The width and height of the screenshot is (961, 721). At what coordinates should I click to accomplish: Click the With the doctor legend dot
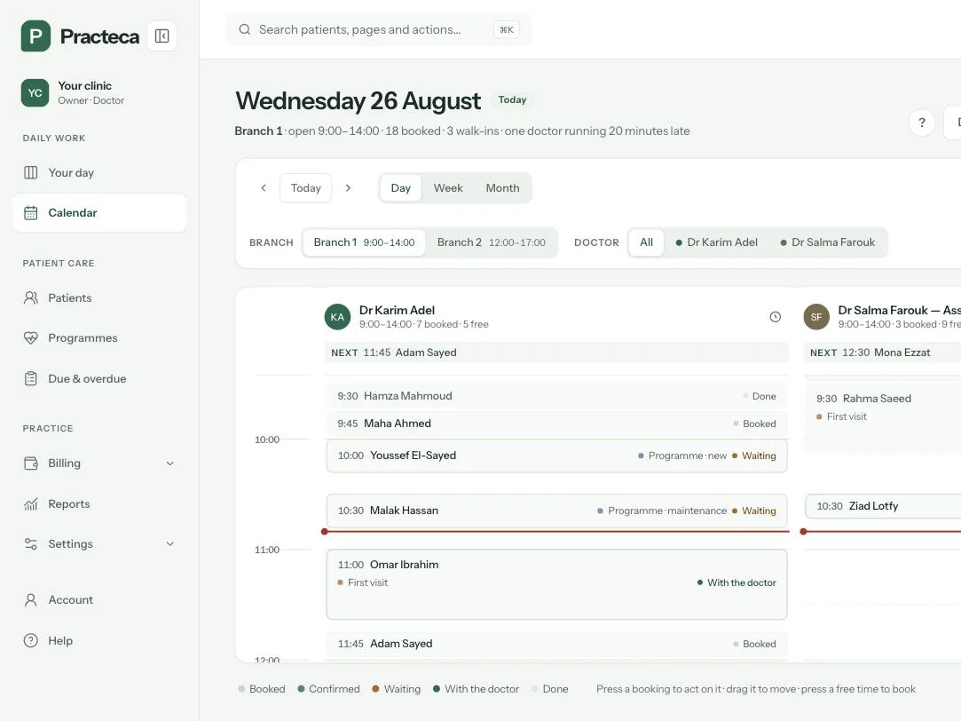pos(437,689)
